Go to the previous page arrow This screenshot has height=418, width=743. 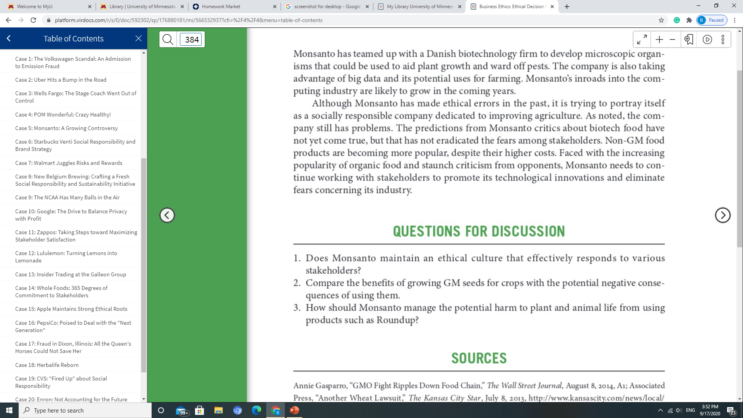tap(167, 215)
